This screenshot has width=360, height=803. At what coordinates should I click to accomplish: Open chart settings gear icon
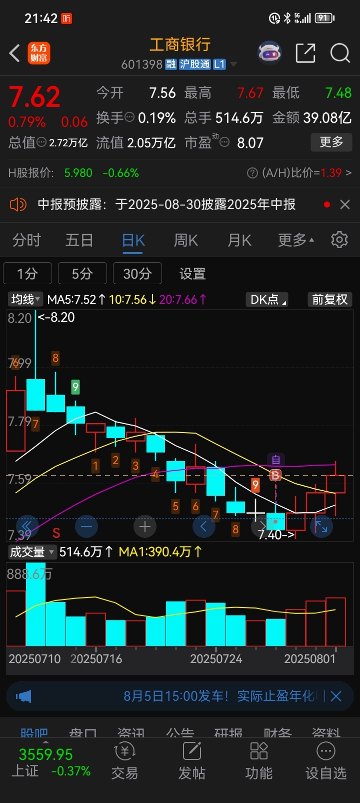(x=339, y=240)
